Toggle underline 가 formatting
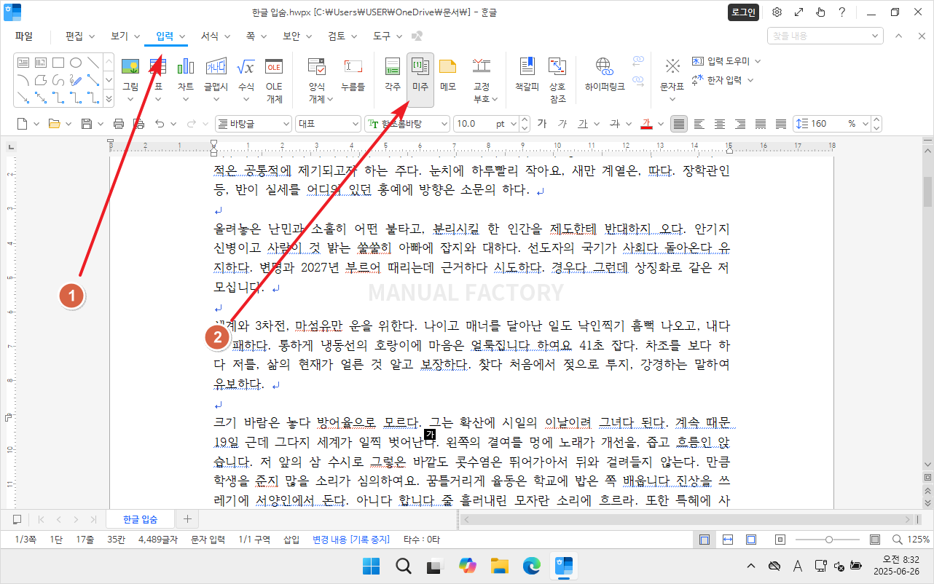This screenshot has width=934, height=584. [582, 124]
